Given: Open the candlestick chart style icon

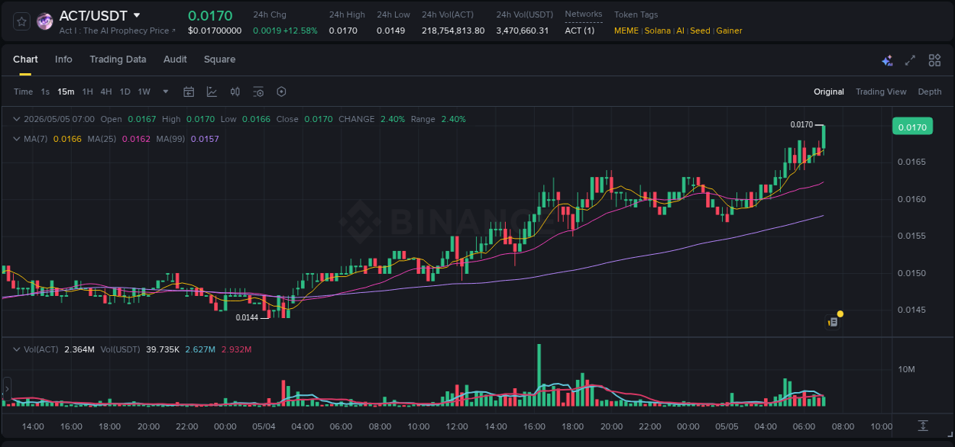Looking at the screenshot, I should pos(235,92).
